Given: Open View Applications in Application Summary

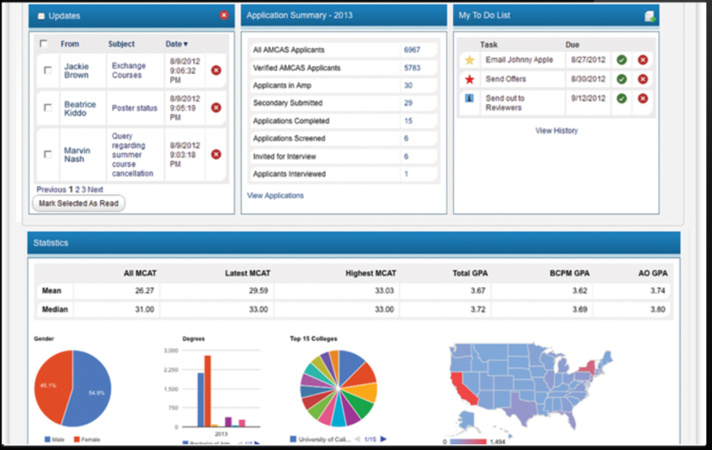Looking at the screenshot, I should tap(274, 195).
